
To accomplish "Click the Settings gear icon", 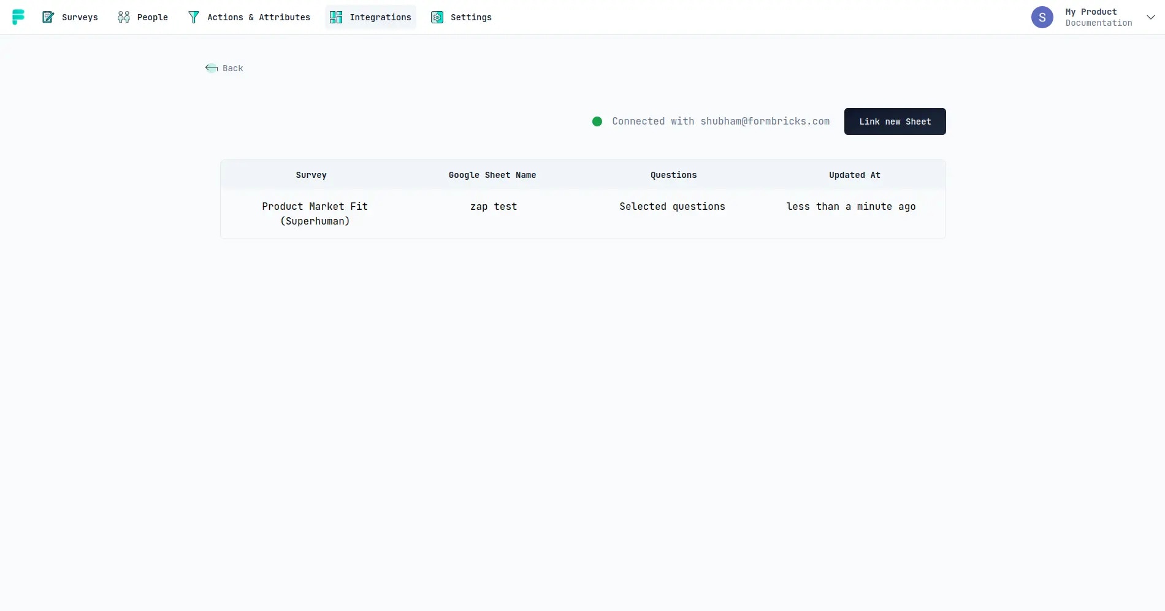I will [x=437, y=17].
